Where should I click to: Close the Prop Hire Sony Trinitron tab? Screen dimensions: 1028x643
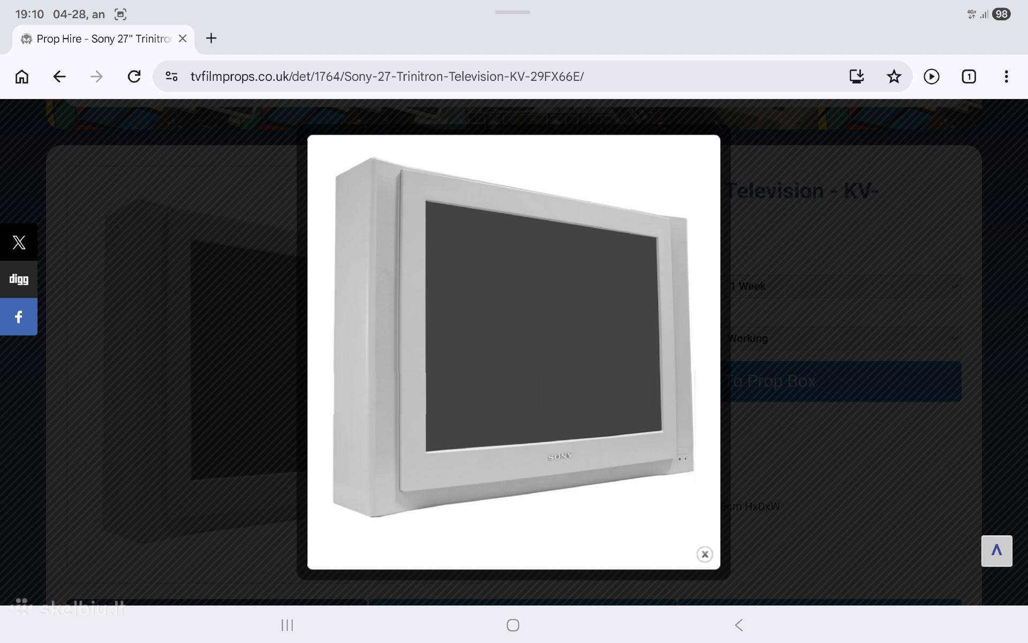pos(183,39)
